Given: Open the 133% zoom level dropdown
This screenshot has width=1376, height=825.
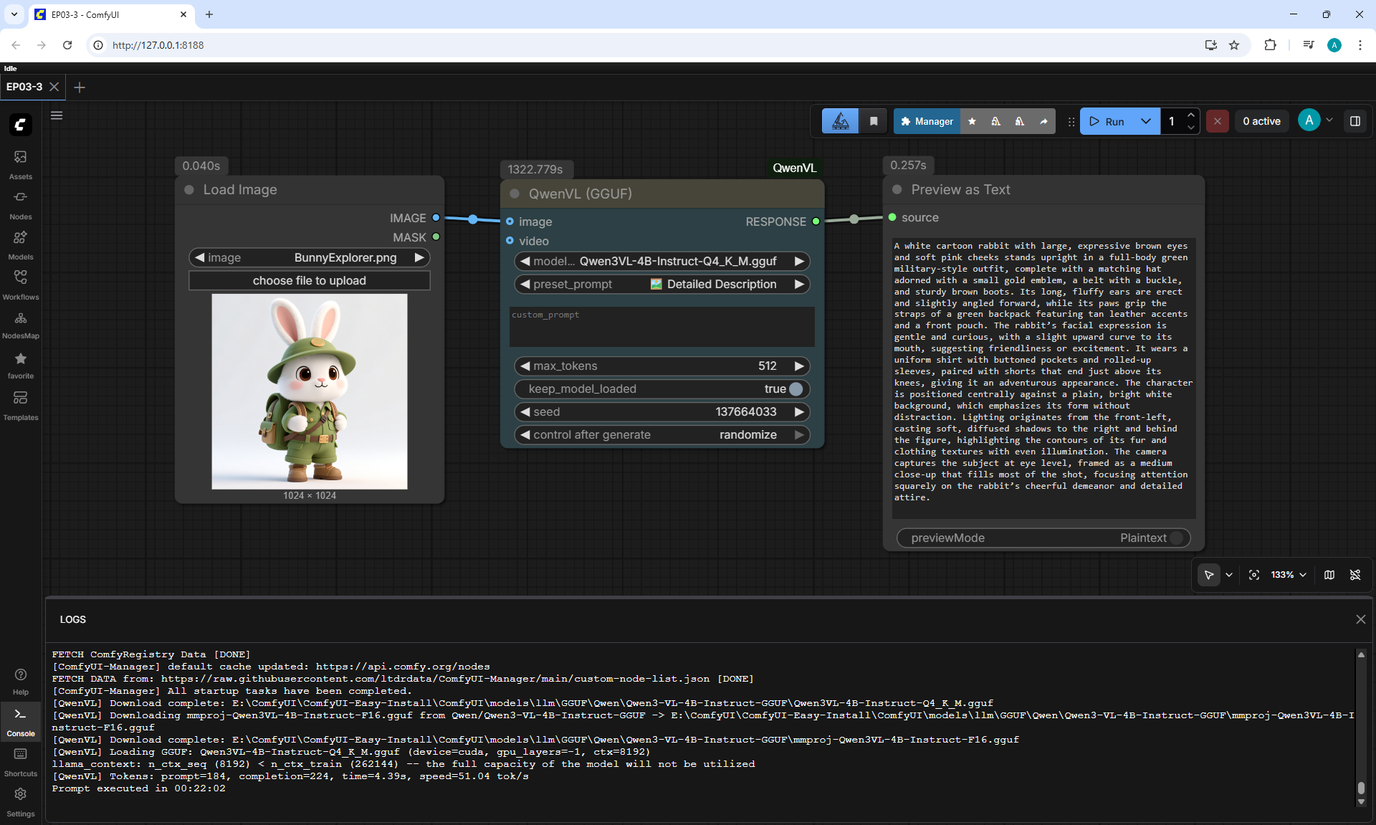Looking at the screenshot, I should click(x=1289, y=575).
